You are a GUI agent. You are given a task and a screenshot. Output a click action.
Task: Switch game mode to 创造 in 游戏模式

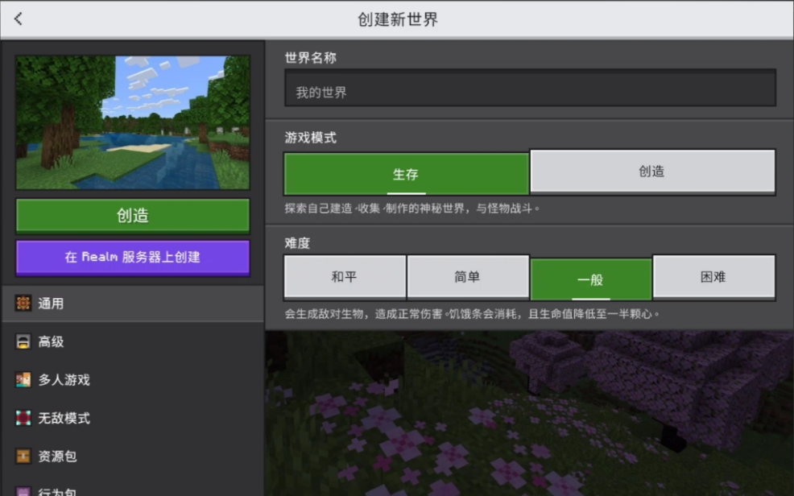point(652,172)
